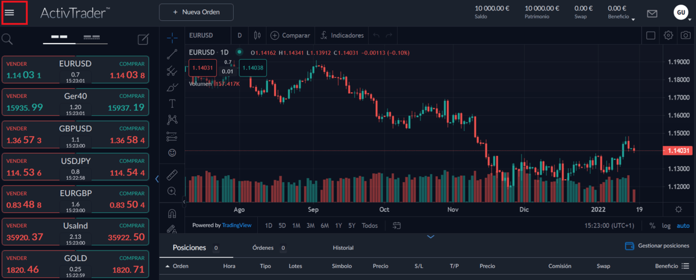Collapse the bottom positions panel chevron

pyautogui.click(x=430, y=237)
